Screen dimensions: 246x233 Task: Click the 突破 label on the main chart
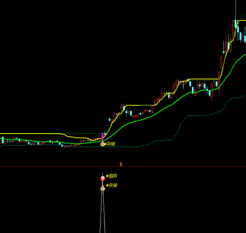(x=111, y=144)
